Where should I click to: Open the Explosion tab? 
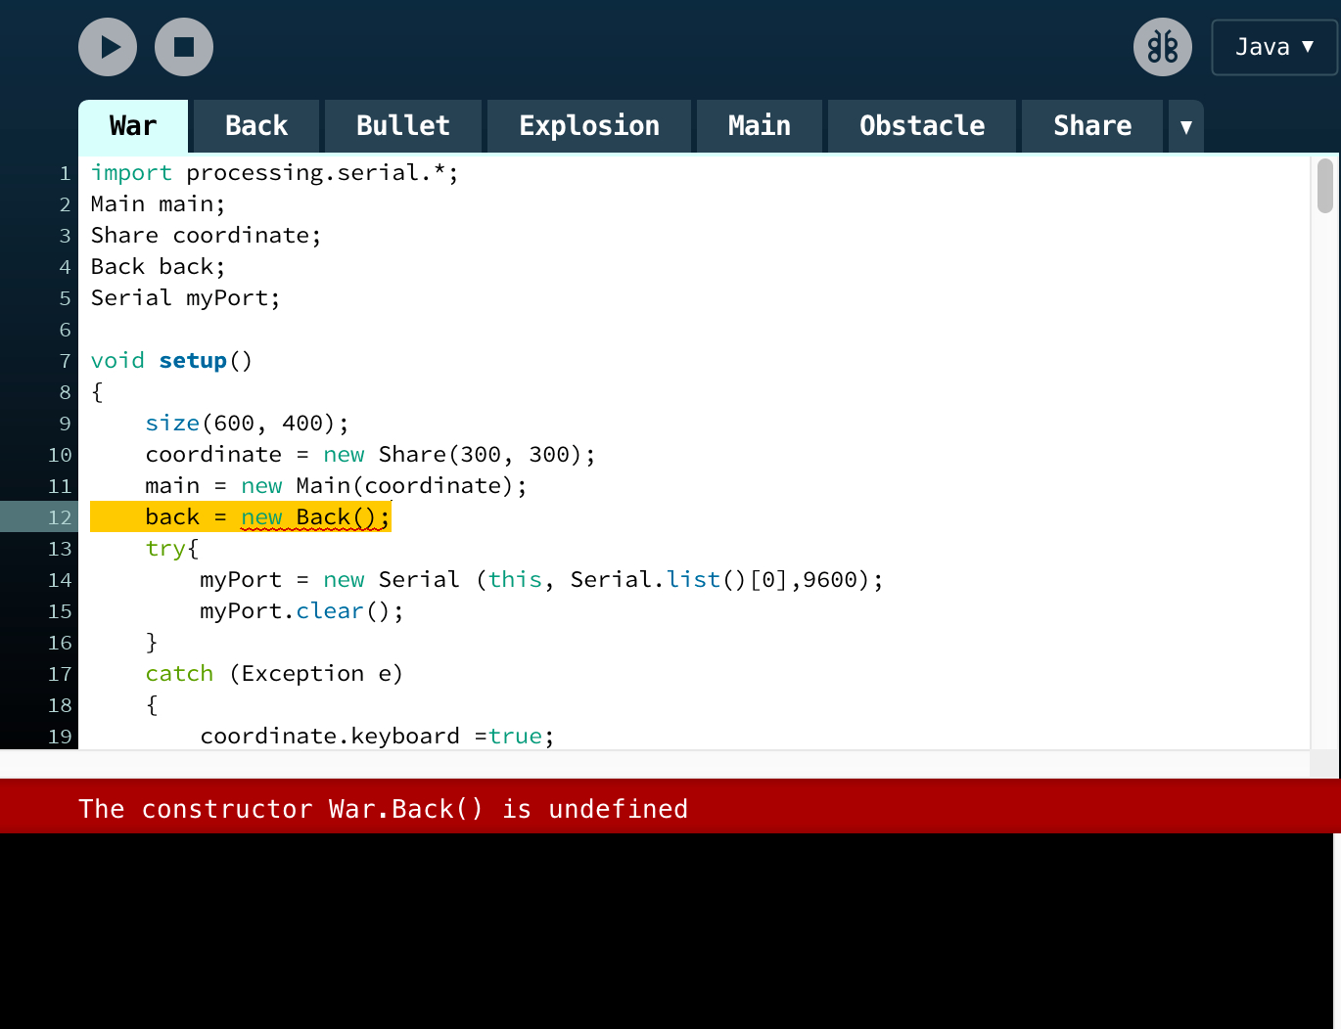[589, 126]
